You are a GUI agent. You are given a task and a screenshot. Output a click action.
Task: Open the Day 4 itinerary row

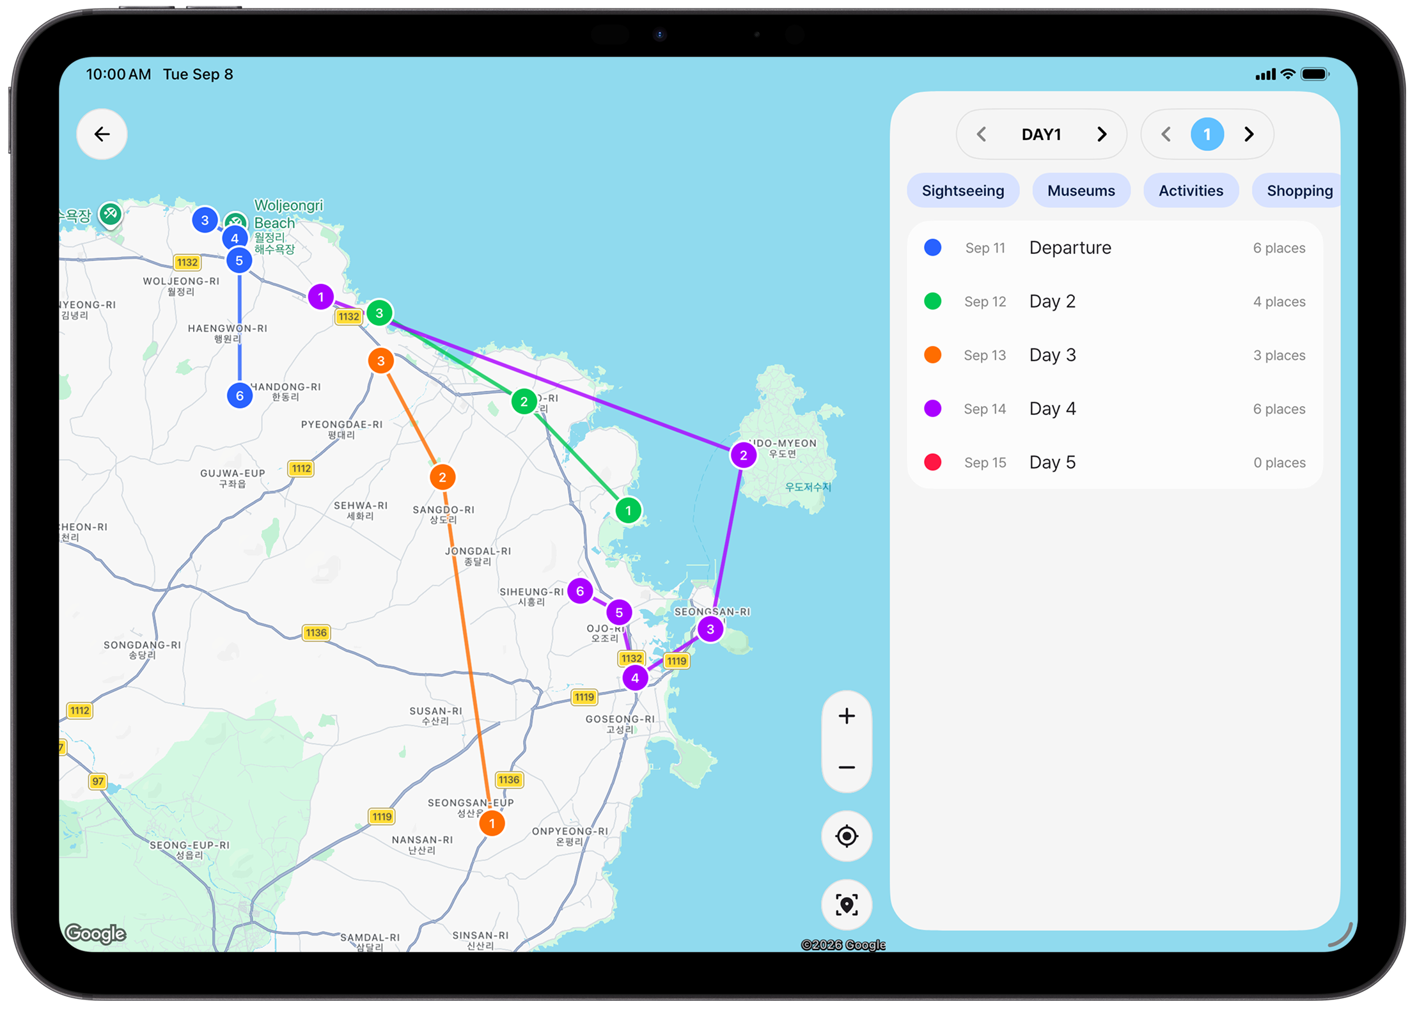[x=1115, y=409]
